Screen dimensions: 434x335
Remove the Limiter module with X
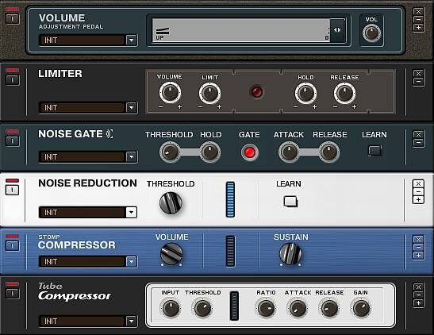coord(418,73)
